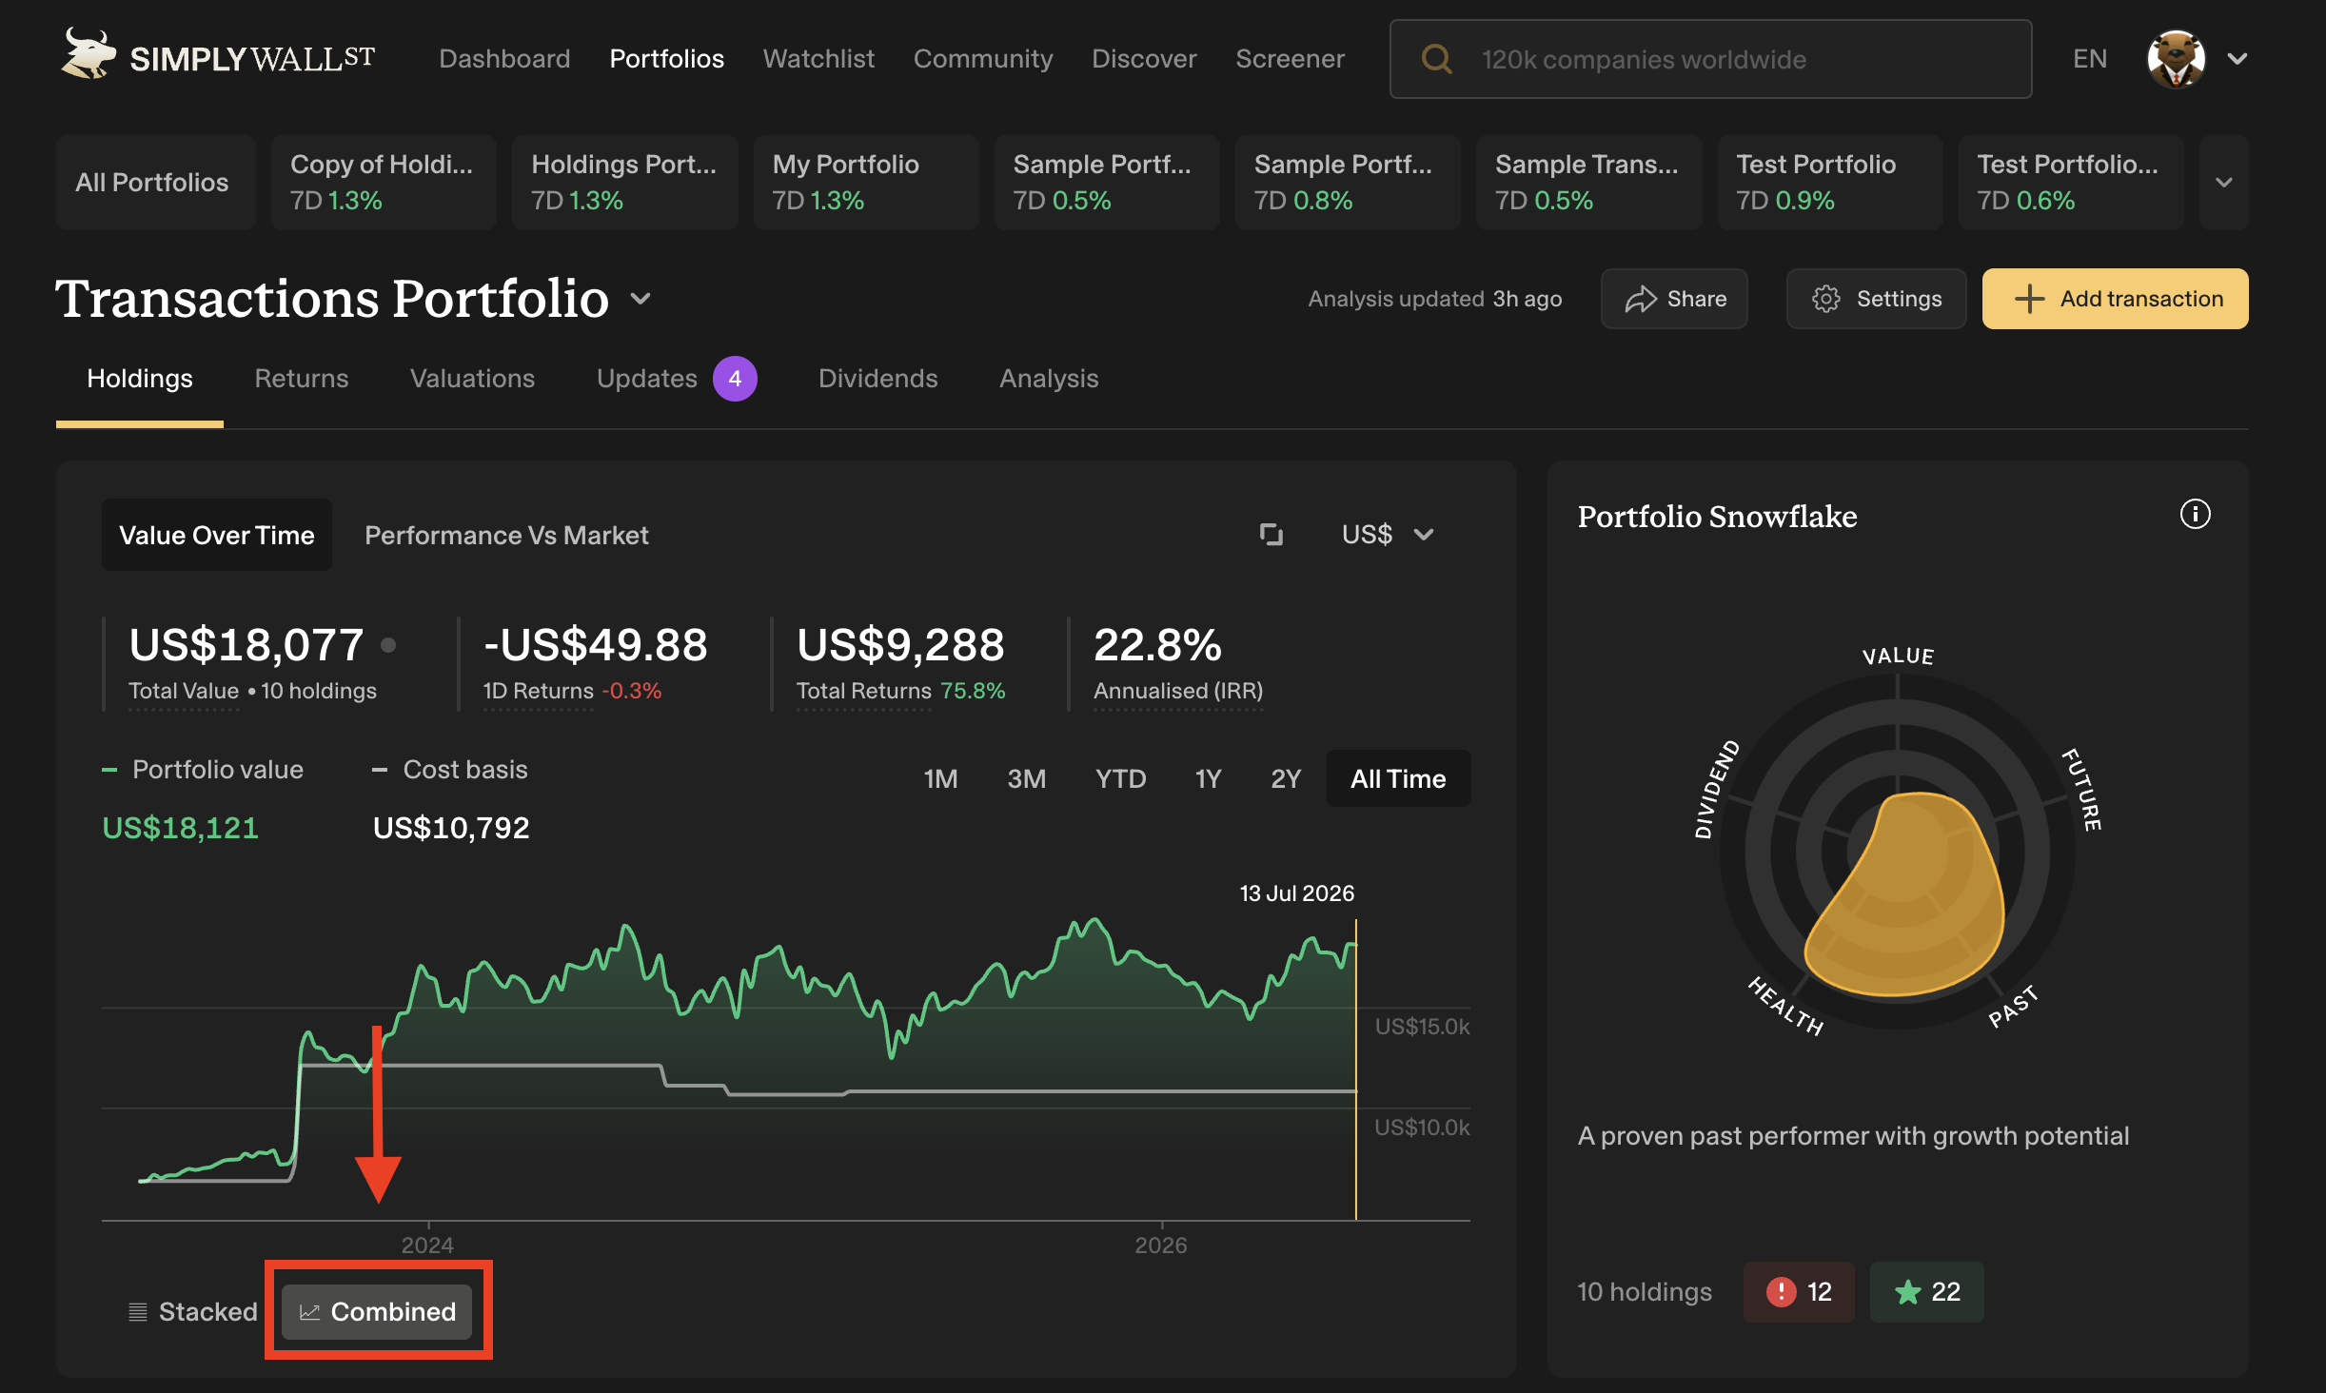Click the expand chart icon beside US$

click(x=1271, y=535)
